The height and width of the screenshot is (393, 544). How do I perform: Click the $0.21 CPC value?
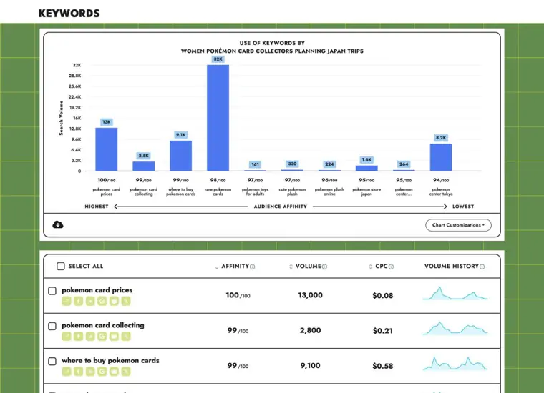pyautogui.click(x=383, y=331)
